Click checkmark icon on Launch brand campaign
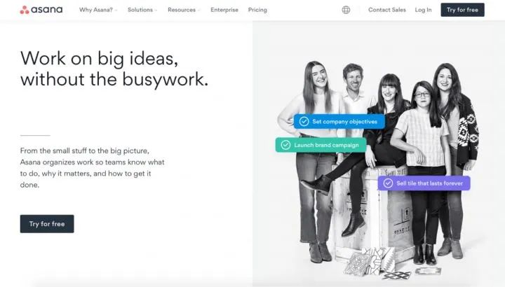 285,145
